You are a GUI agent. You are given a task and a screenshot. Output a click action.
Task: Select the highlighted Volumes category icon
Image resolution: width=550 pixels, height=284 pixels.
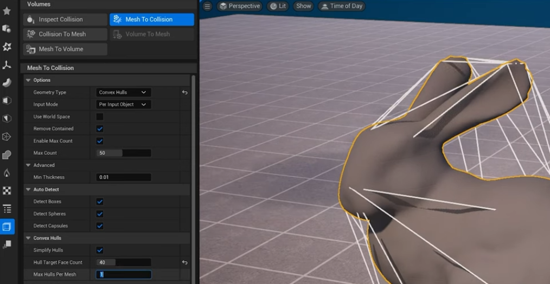[7, 227]
